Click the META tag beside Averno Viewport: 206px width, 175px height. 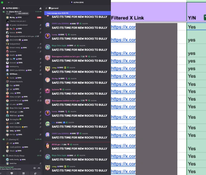(19, 33)
